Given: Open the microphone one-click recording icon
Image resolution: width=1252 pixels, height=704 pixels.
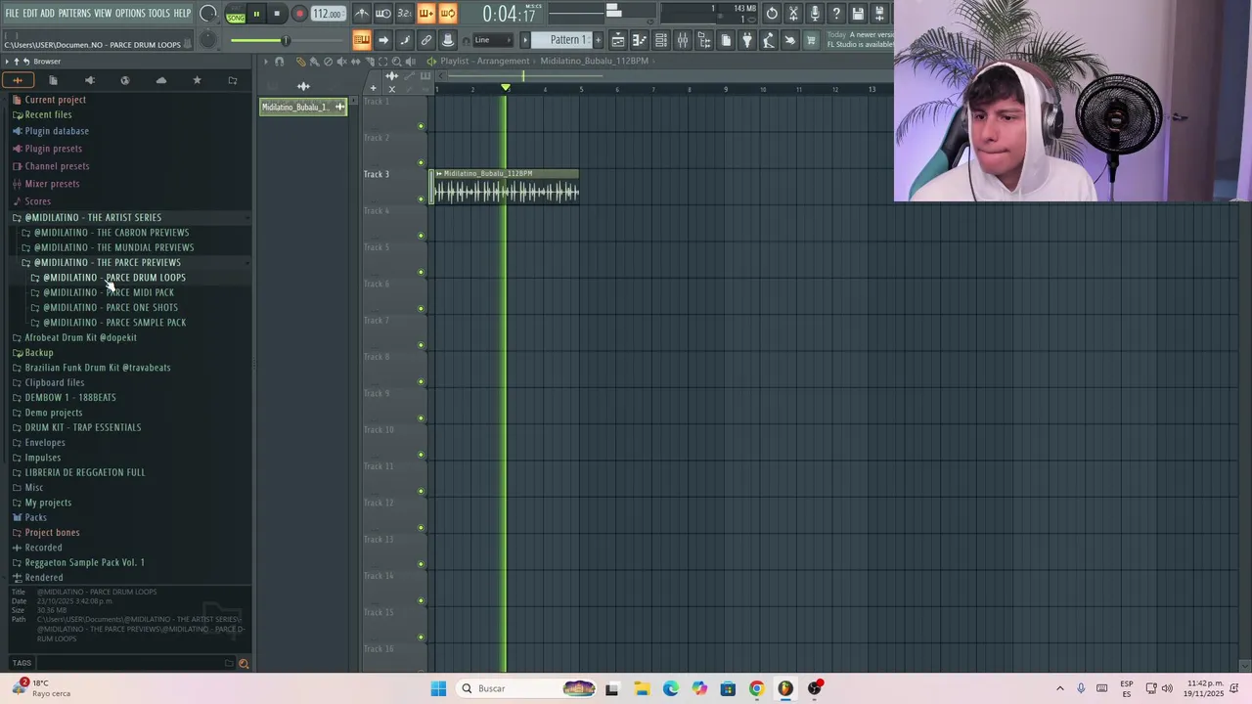Looking at the screenshot, I should click(815, 14).
